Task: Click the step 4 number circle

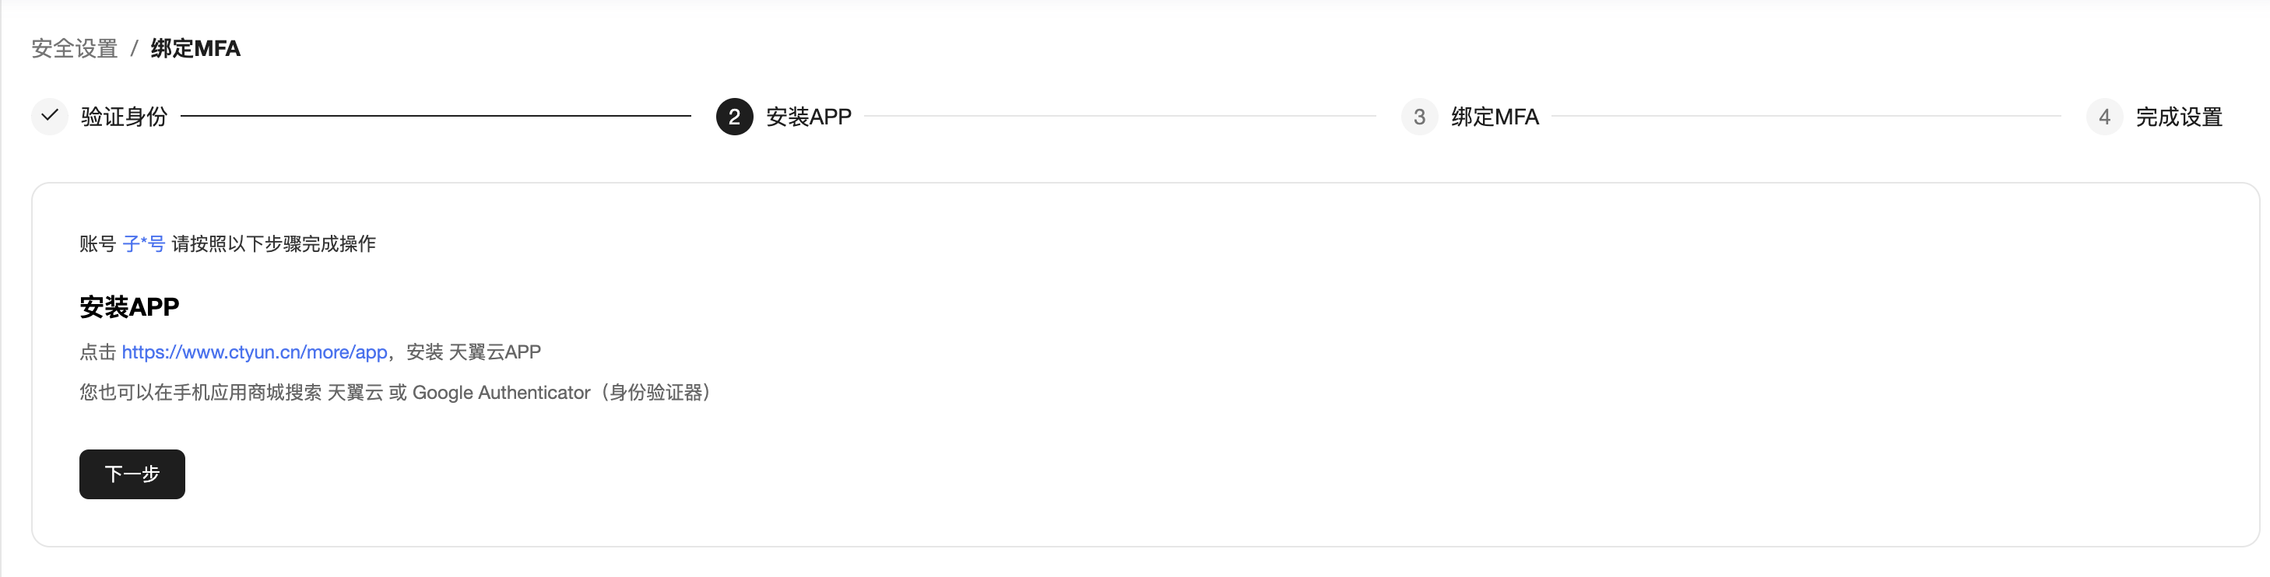Action: click(x=2103, y=117)
